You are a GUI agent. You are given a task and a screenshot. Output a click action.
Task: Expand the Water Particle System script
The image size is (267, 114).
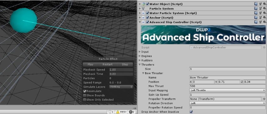point(140,13)
